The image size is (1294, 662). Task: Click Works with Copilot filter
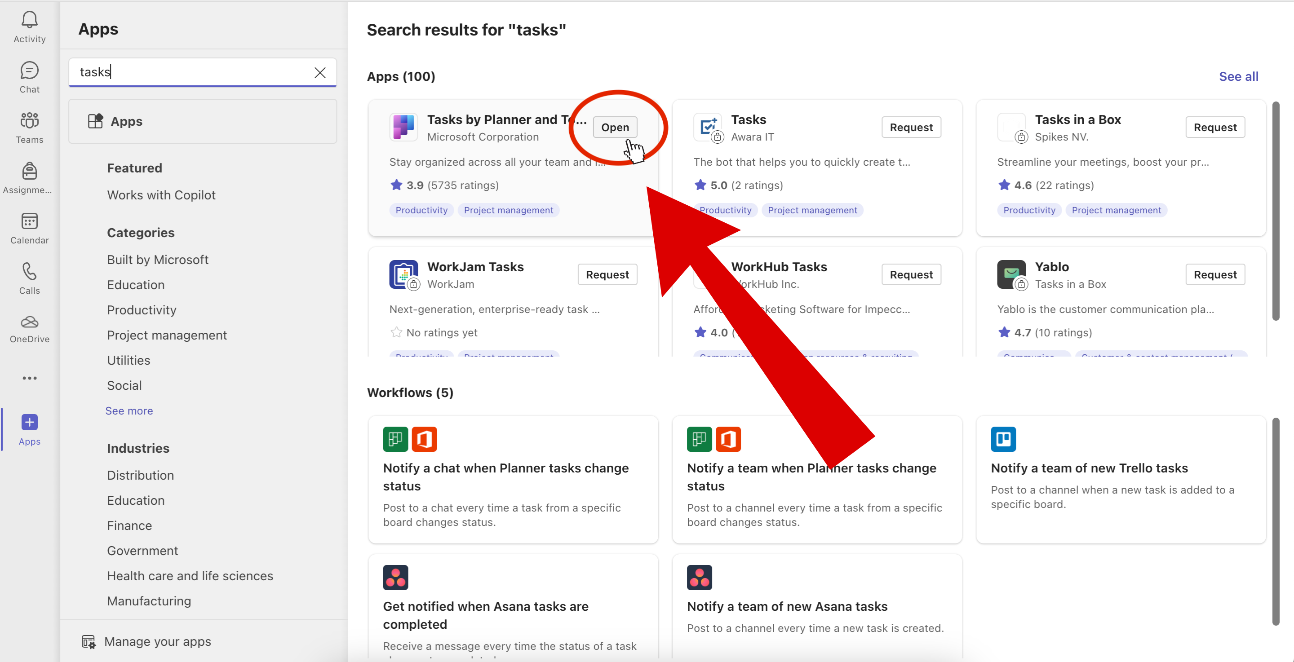161,195
